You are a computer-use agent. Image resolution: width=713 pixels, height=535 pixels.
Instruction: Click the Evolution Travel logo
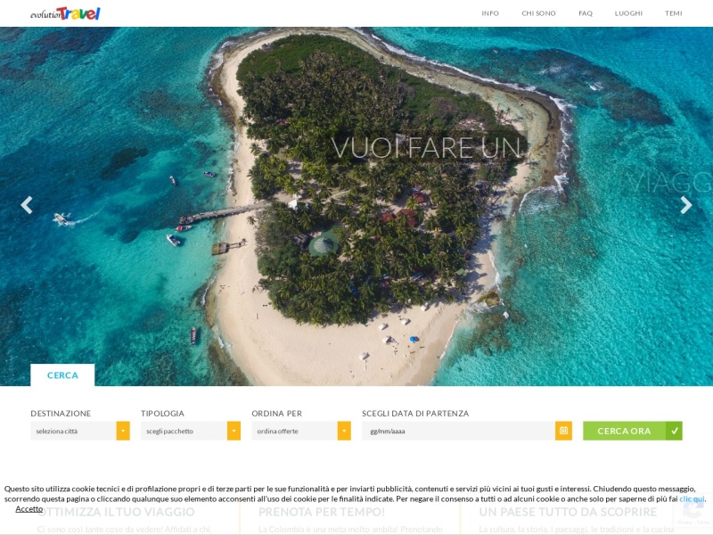(65, 13)
